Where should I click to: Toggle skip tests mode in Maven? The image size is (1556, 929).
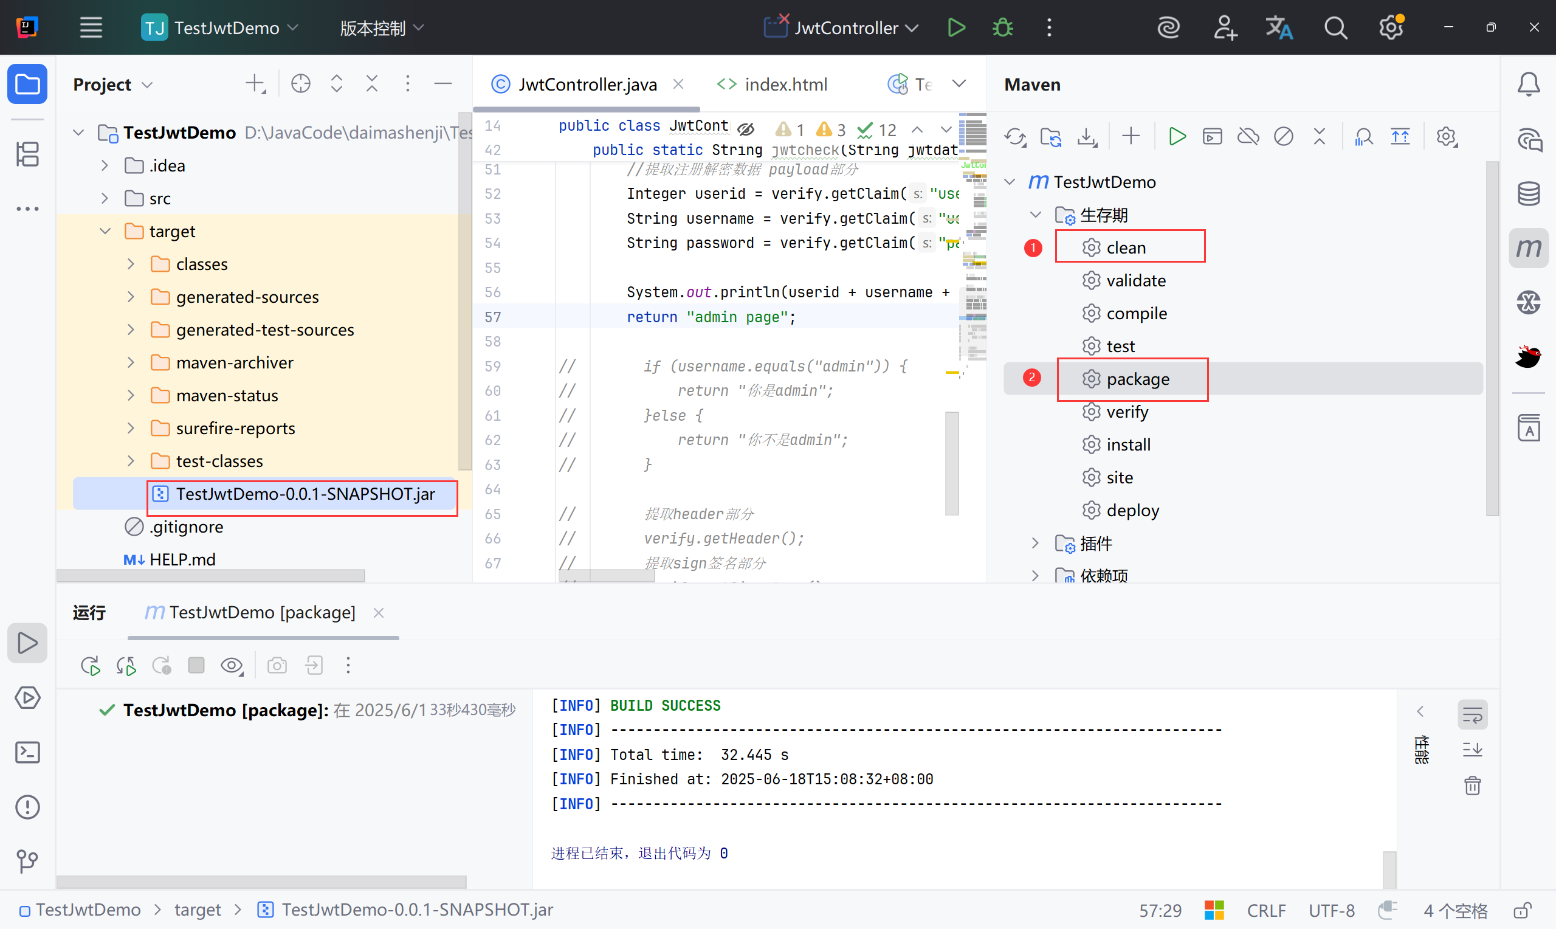1283,136
